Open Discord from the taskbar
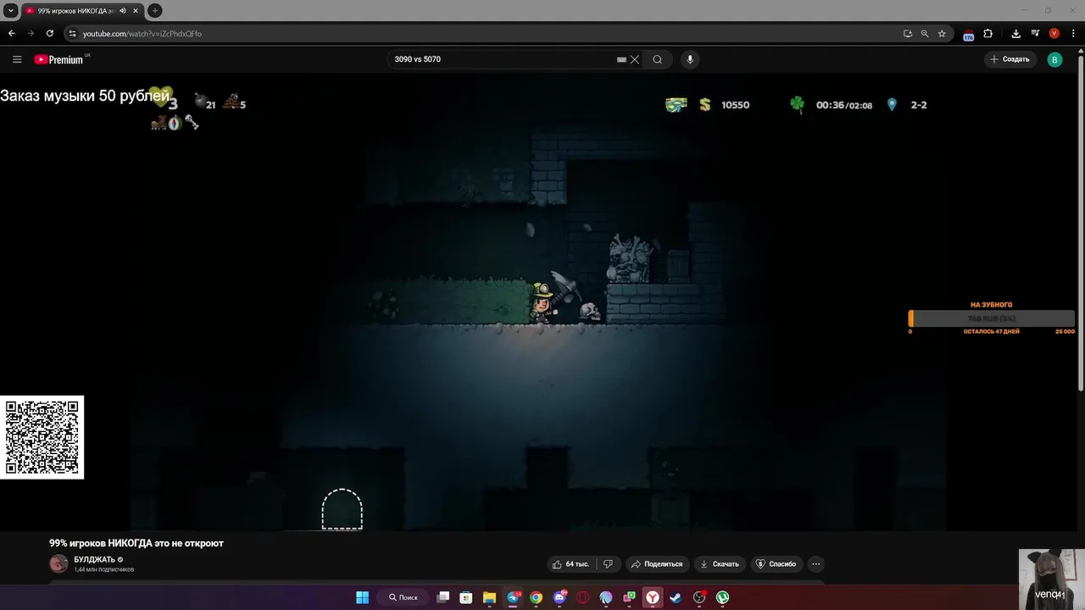 559,597
